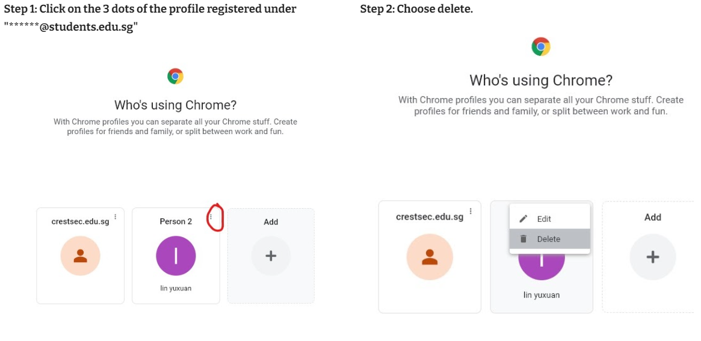Click Chrome logo above left profile picker
The image size is (701, 341).
coord(175,76)
